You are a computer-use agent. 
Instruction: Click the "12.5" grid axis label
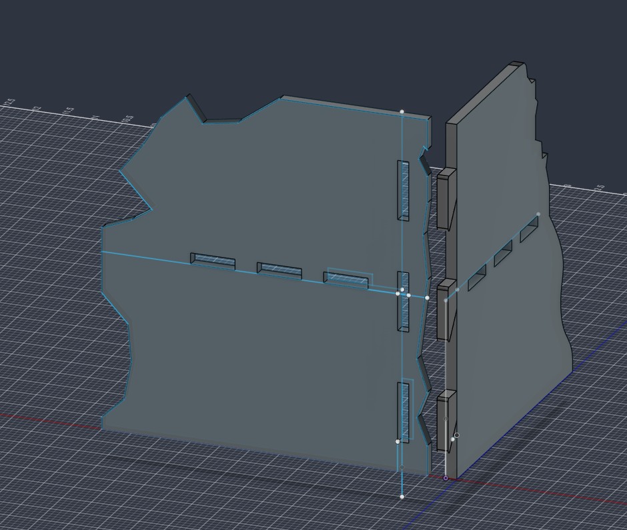click(9, 103)
